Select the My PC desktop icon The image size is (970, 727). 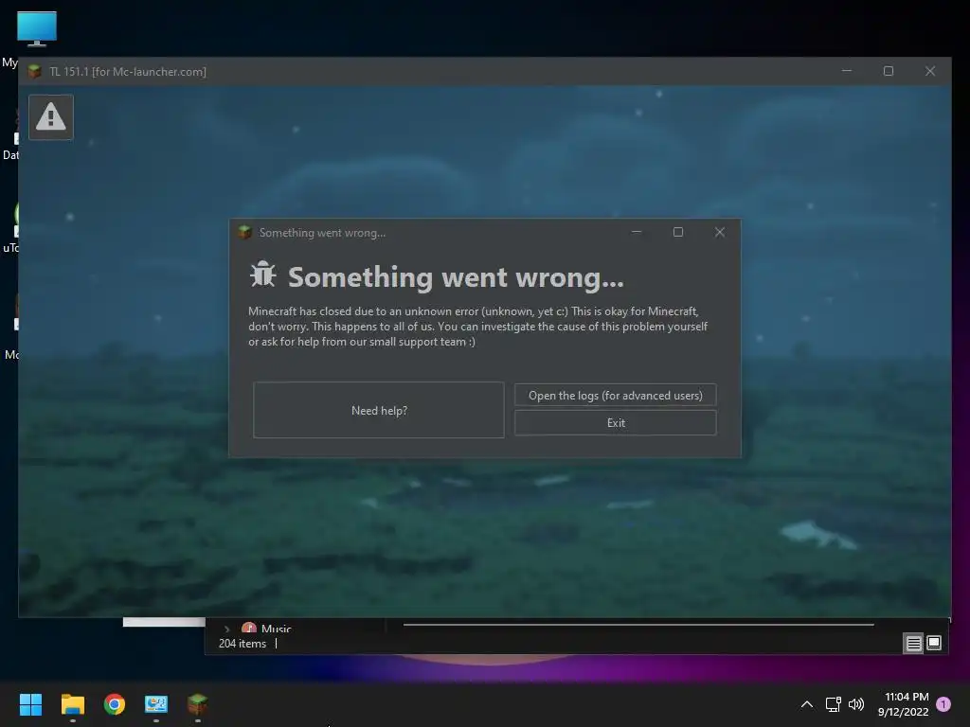click(36, 29)
